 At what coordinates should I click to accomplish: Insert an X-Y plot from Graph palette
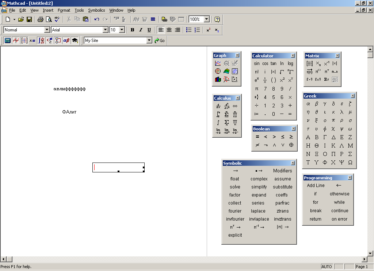218,63
